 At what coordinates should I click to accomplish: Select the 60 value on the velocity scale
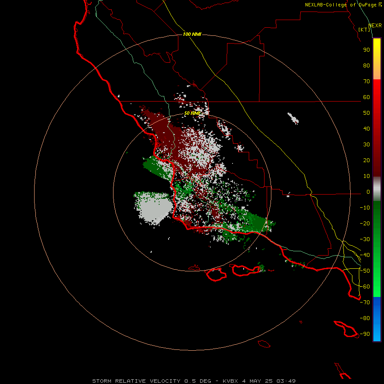[367, 97]
